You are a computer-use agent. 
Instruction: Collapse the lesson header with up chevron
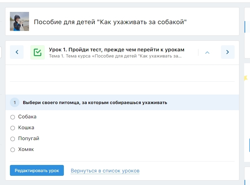pyautogui.click(x=207, y=52)
